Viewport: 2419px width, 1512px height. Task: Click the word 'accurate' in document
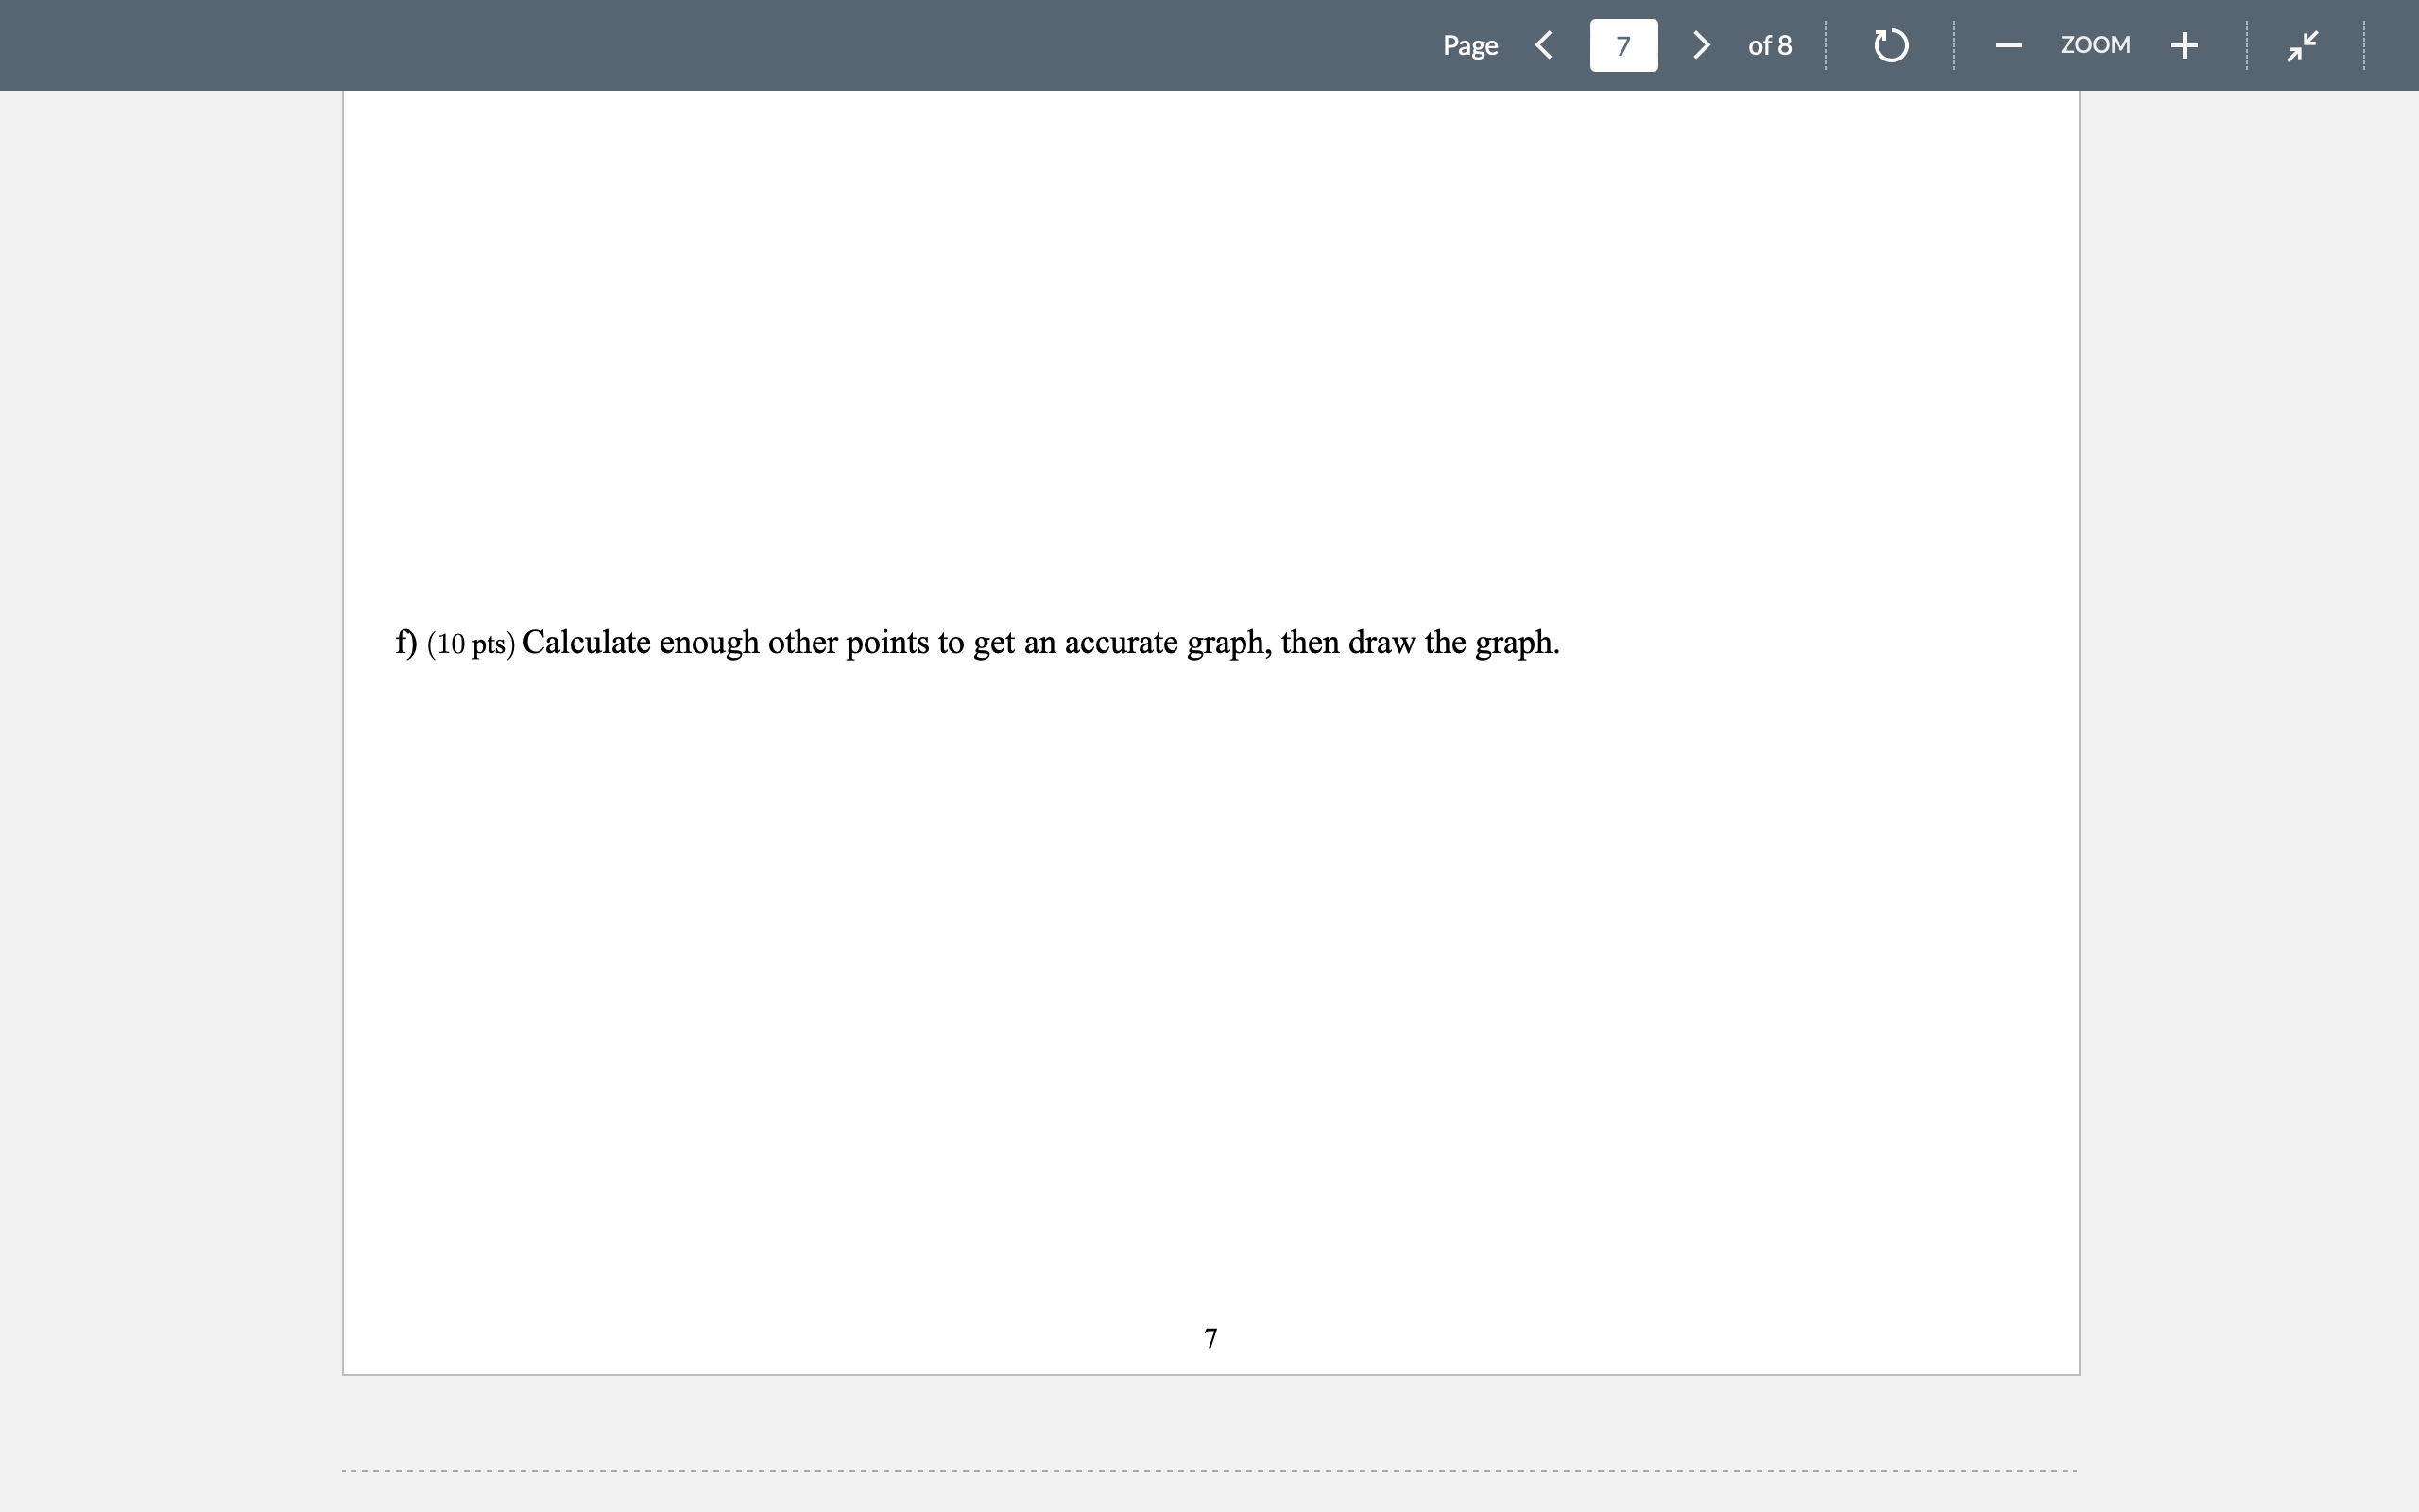click(1121, 642)
